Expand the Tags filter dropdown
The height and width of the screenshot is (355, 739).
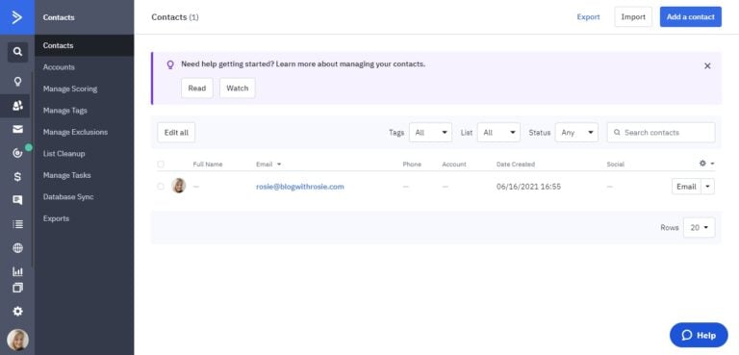(430, 133)
